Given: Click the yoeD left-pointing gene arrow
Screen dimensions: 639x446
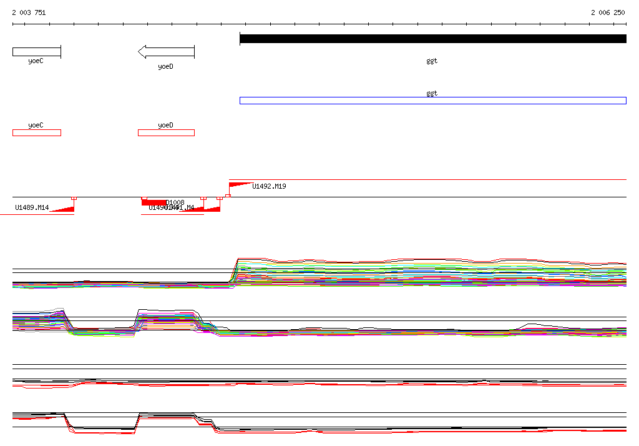Looking at the screenshot, I should tap(166, 52).
